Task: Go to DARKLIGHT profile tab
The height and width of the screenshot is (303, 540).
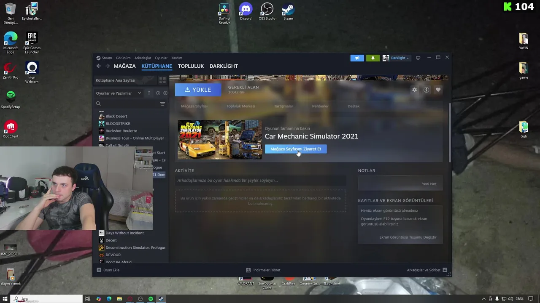Action: [224, 66]
